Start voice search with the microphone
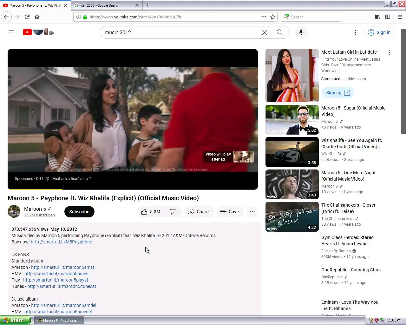The width and height of the screenshot is (406, 325). (x=301, y=32)
